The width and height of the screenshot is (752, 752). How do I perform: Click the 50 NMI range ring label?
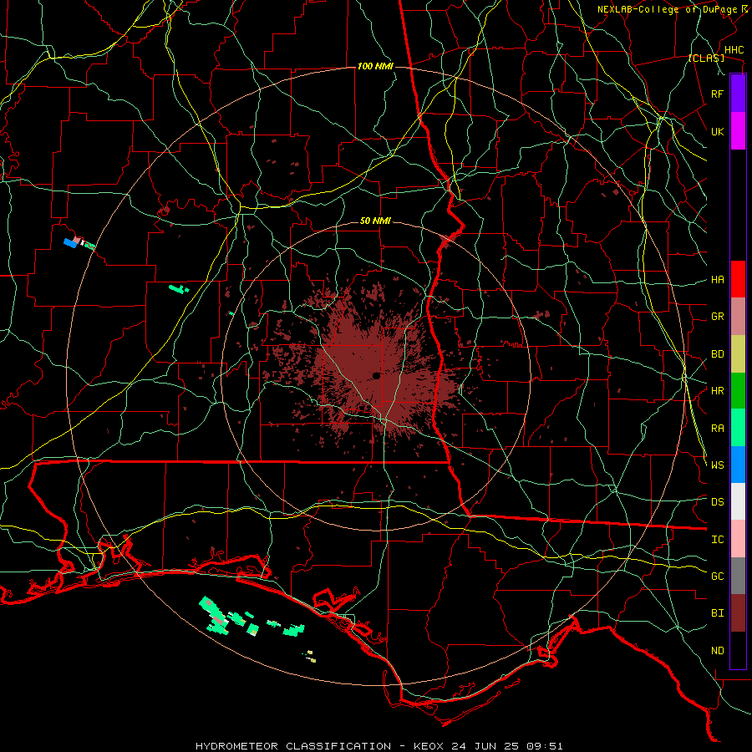375,221
